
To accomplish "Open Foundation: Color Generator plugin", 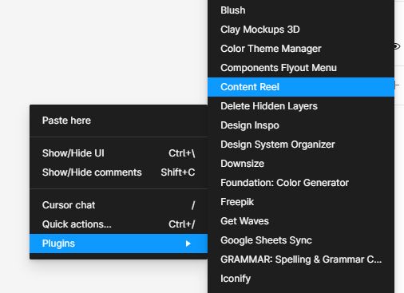I will point(301,183).
